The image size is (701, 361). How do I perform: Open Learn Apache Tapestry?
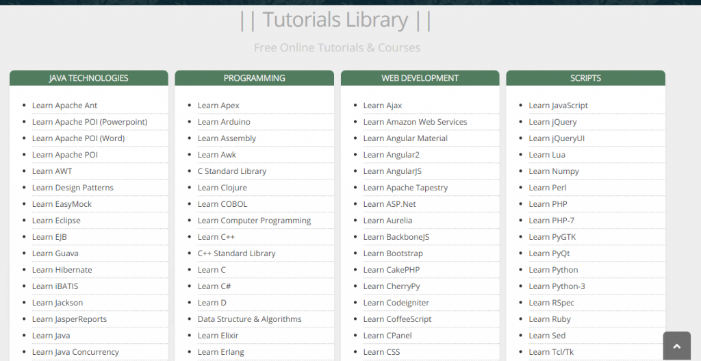(x=405, y=188)
